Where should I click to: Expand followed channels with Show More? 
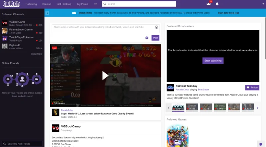37,54
